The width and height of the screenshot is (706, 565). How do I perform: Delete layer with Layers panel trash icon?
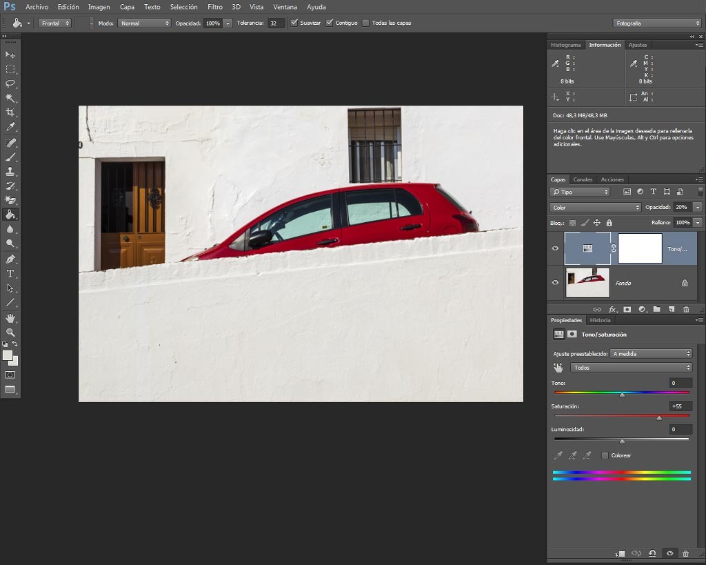coord(686,309)
